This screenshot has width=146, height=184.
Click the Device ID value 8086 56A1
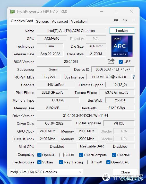(113, 69)
